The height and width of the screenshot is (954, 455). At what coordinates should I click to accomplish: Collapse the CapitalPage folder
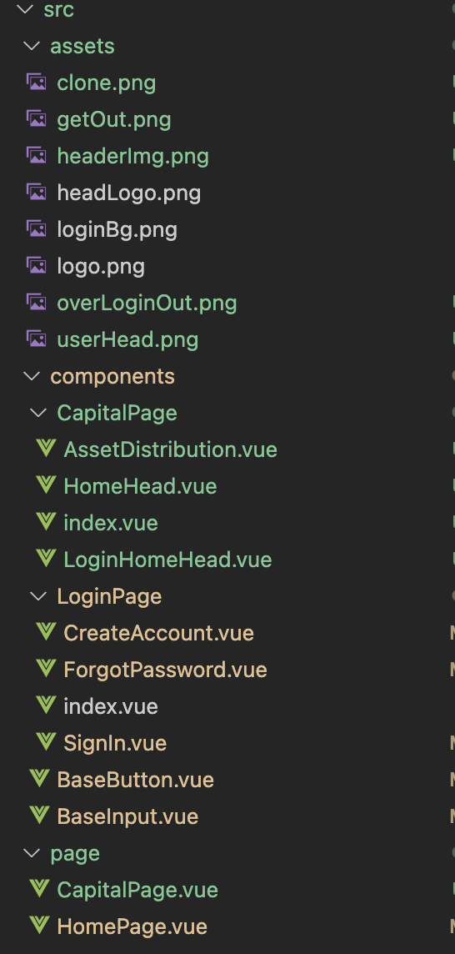(38, 413)
